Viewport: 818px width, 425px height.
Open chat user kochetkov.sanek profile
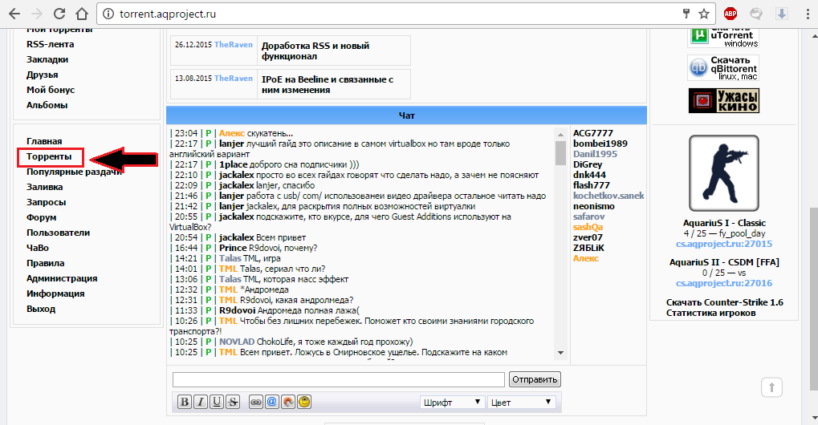(608, 196)
